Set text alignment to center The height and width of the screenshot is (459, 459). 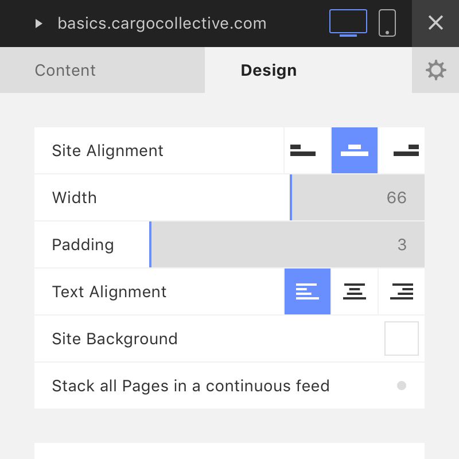coord(354,291)
